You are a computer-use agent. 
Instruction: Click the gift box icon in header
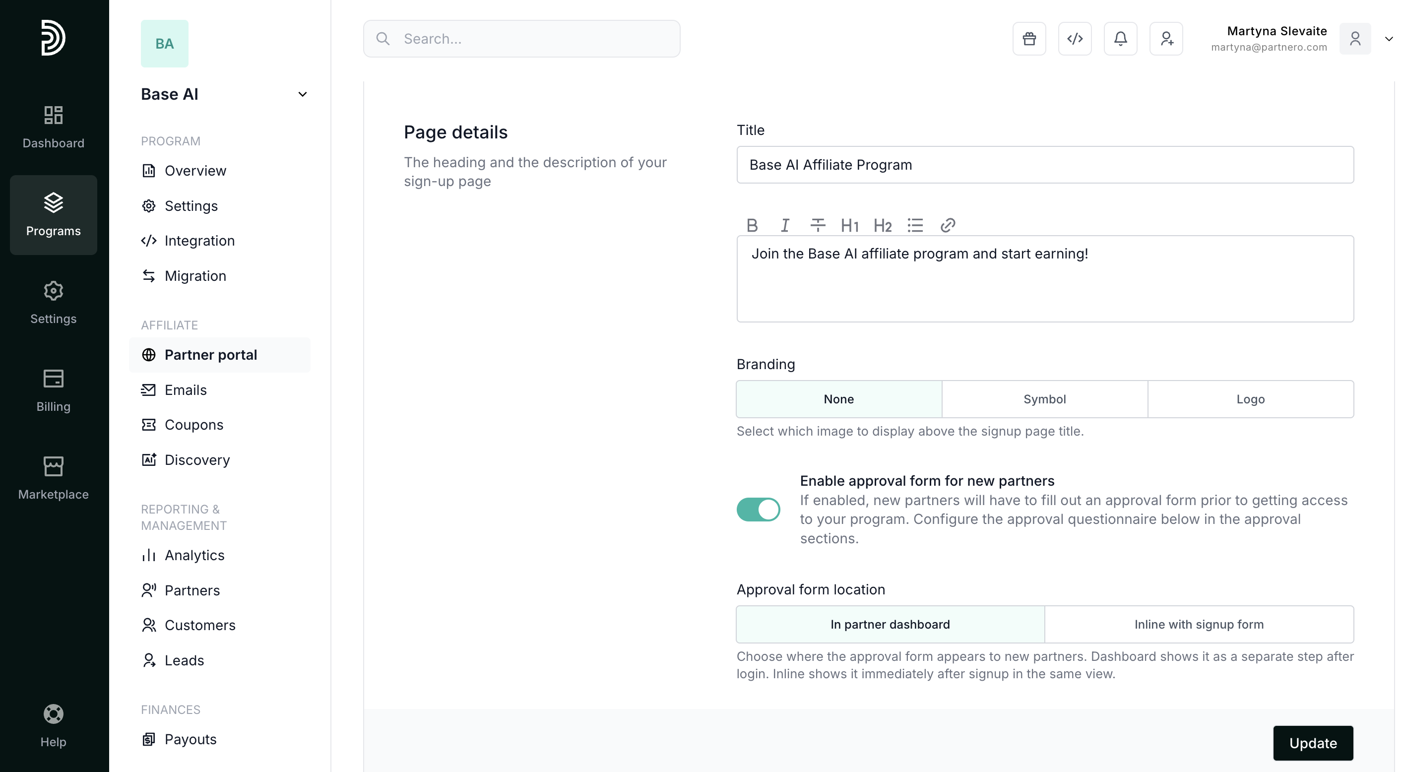click(1029, 39)
